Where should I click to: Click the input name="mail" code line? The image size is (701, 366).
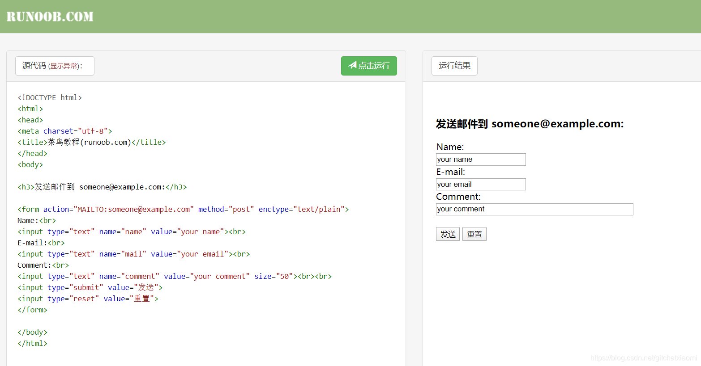(134, 254)
